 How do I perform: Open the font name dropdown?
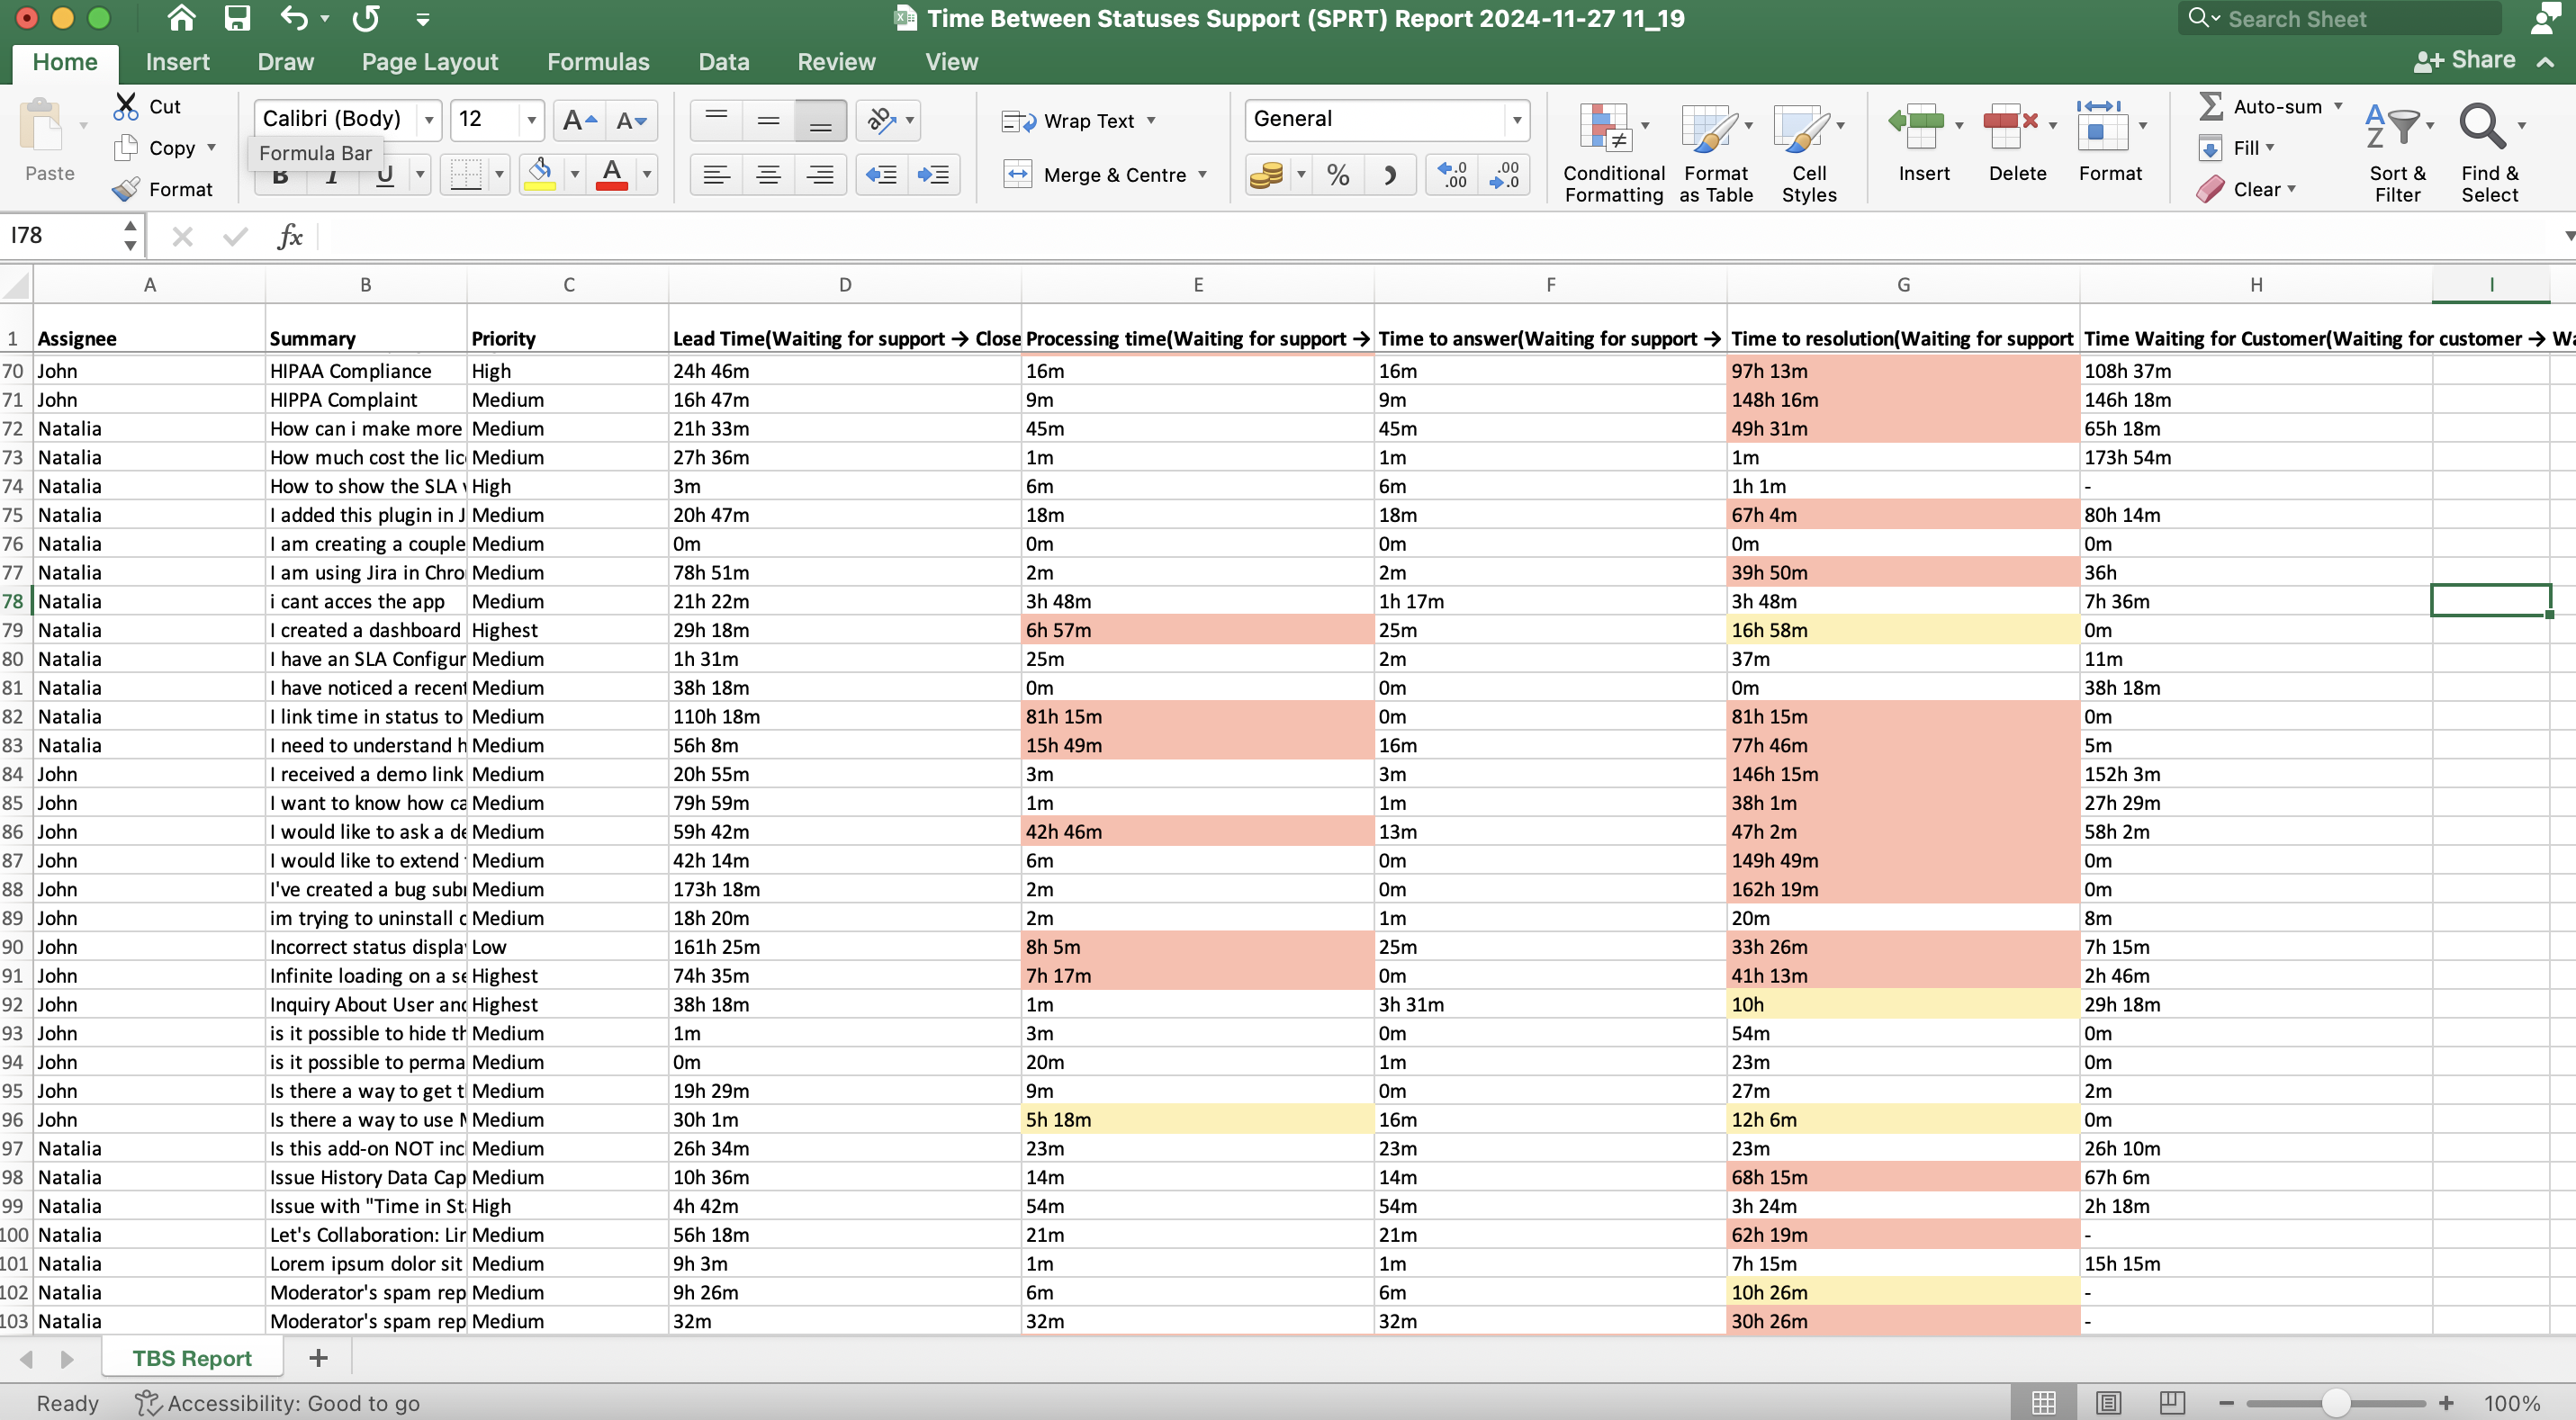[x=430, y=119]
